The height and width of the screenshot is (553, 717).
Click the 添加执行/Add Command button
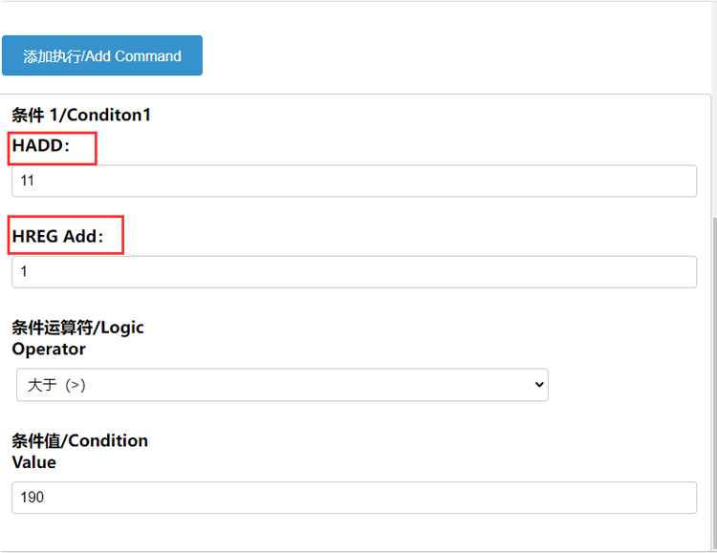coord(102,55)
